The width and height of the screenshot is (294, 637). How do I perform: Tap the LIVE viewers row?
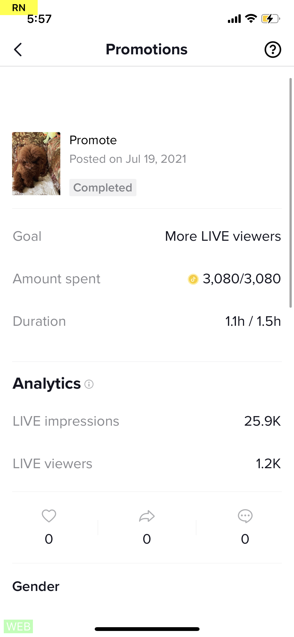pyautogui.click(x=147, y=464)
